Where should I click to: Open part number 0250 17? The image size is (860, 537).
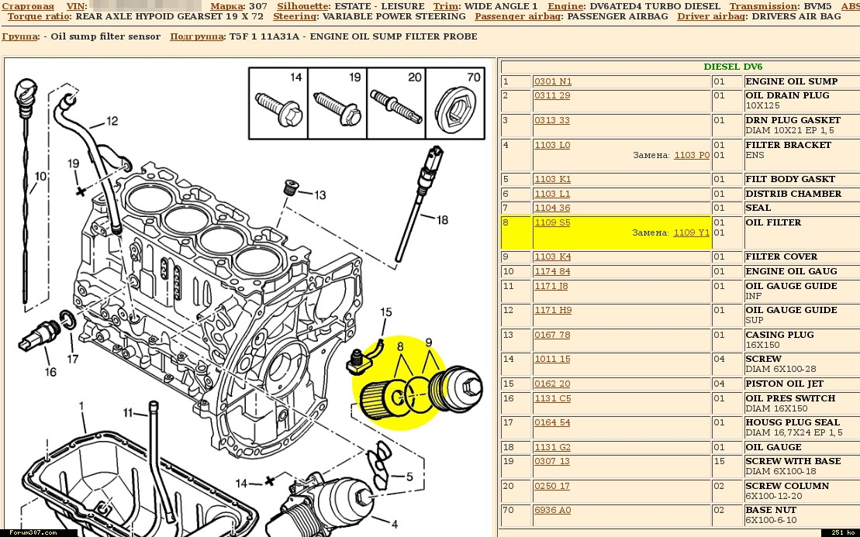[552, 486]
